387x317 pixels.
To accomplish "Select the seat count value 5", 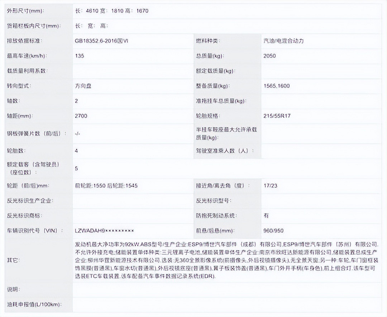I will (x=77, y=169).
